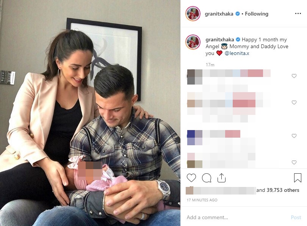Open the comment speech bubble icon
This screenshot has height=226, width=307.
(207, 178)
